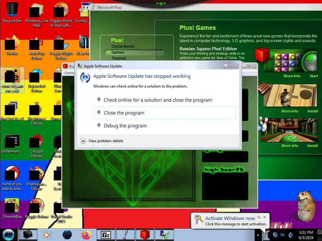
Task: Open the dark blue sphere taskbar icon
Action: 67,235
